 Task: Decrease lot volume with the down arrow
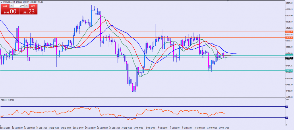[x=11, y=6]
